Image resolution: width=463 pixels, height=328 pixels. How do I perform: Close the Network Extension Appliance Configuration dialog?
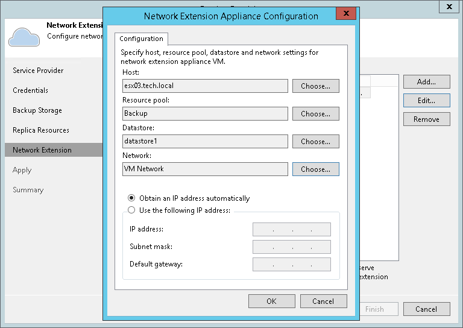[x=345, y=13]
